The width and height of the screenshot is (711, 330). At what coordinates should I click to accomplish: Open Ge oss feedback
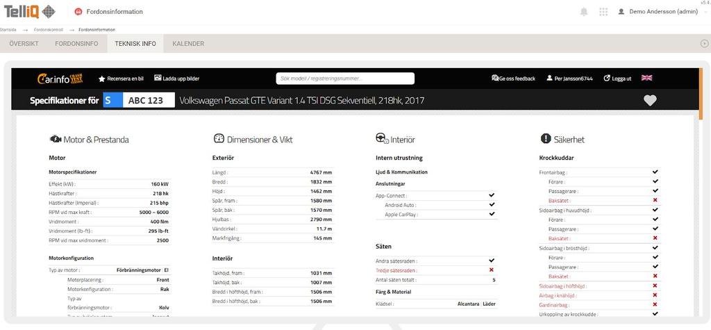click(517, 79)
